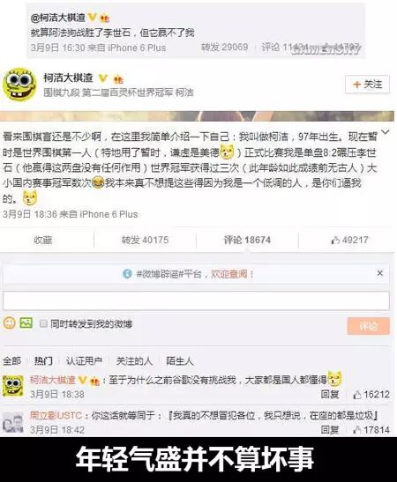
Task: Click the 收藏 favorite tab
Action: click(43, 240)
